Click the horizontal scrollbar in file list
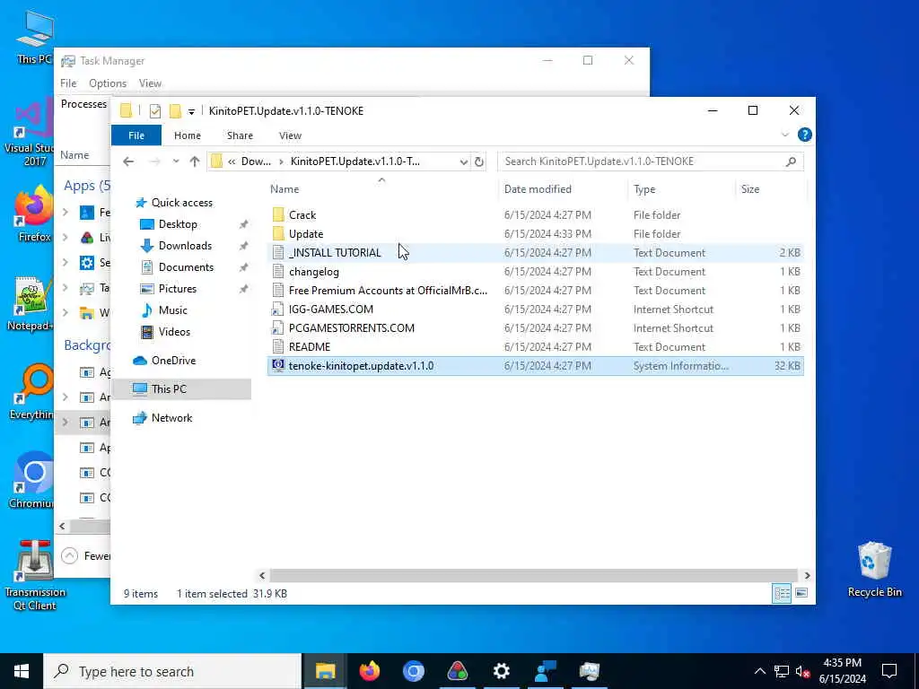Image resolution: width=919 pixels, height=689 pixels. [533, 575]
